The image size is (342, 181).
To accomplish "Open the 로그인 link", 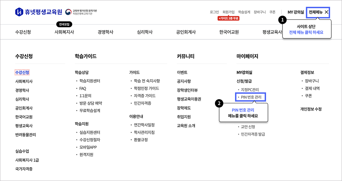I will click(214, 12).
